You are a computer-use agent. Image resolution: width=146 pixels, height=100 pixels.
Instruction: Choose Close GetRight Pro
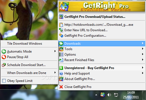(x=102, y=87)
